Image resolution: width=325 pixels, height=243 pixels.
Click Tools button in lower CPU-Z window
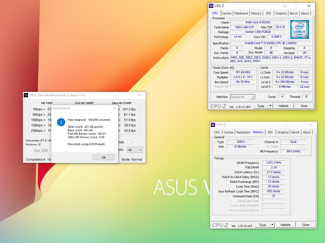click(263, 225)
